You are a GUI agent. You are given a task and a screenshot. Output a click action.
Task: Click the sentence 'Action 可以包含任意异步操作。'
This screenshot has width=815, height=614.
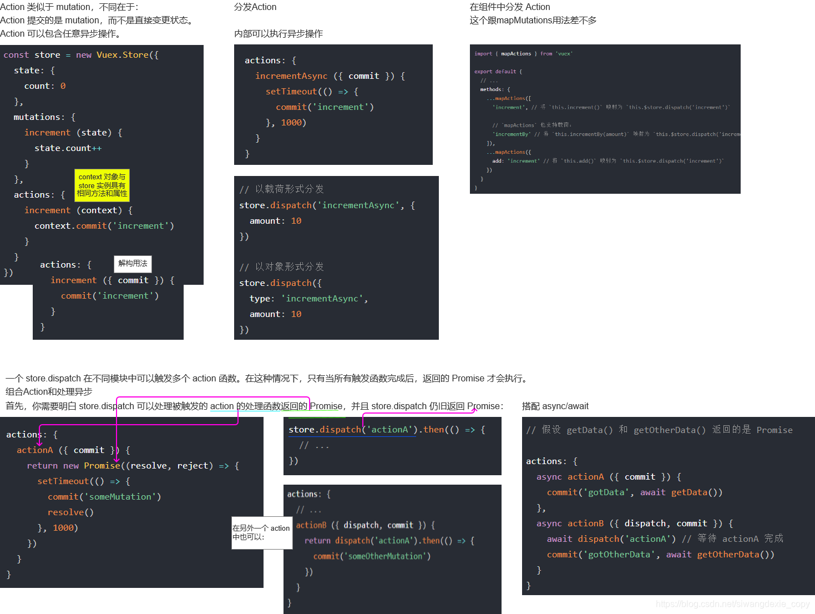coord(60,34)
